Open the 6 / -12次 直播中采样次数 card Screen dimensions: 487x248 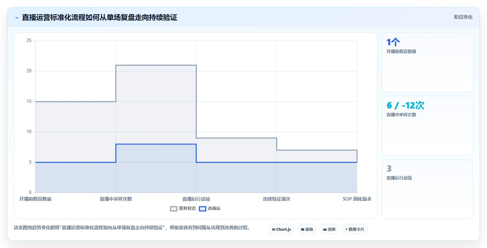(427, 125)
